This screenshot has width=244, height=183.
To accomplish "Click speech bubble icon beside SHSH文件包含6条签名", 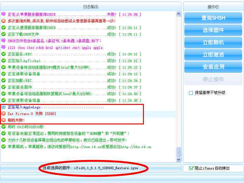I will point(3,41).
